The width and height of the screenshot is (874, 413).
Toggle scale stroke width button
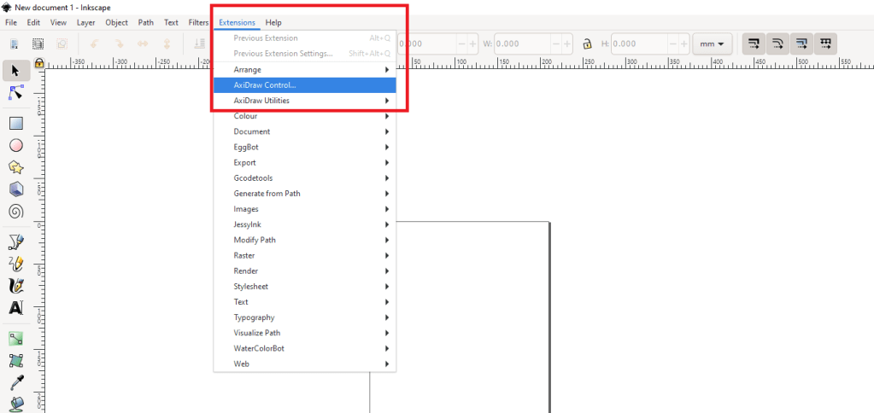754,44
